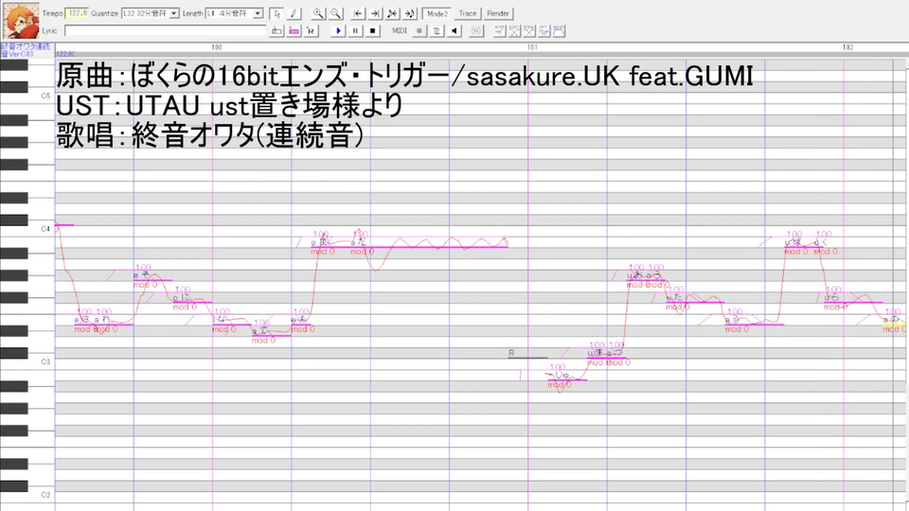This screenshot has width=909, height=511.
Task: Toggle the speaker sound icon
Action: [x=454, y=30]
